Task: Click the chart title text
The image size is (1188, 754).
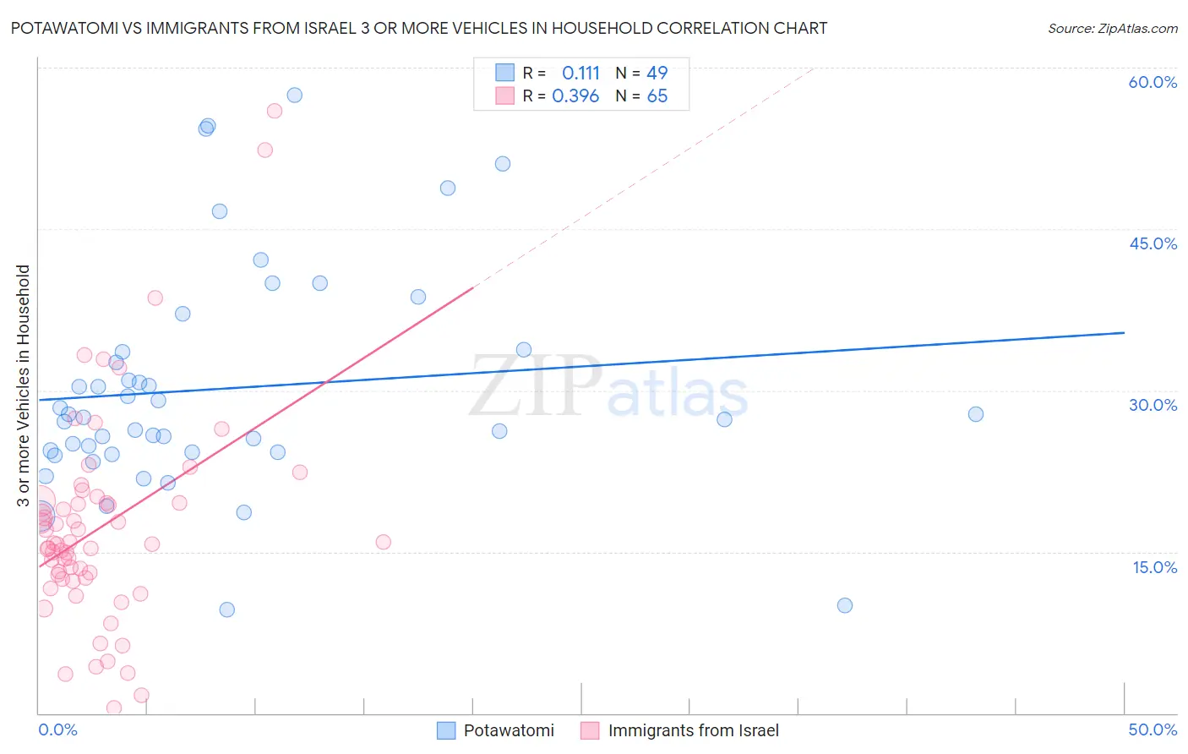Action: point(419,28)
